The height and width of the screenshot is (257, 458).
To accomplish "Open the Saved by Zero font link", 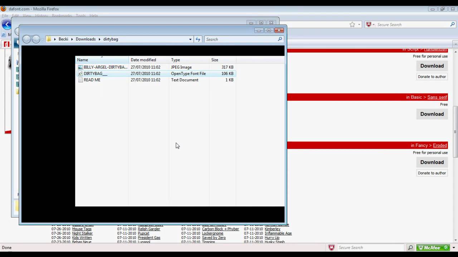I will pos(214,238).
